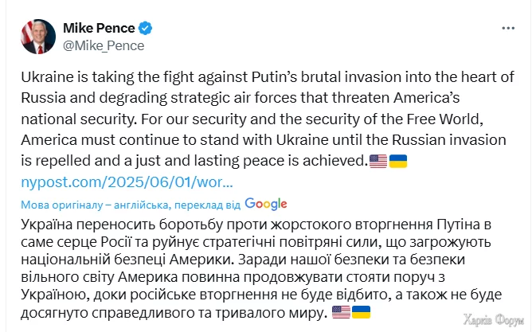Click the line starting 'America must continue'

click(255, 140)
